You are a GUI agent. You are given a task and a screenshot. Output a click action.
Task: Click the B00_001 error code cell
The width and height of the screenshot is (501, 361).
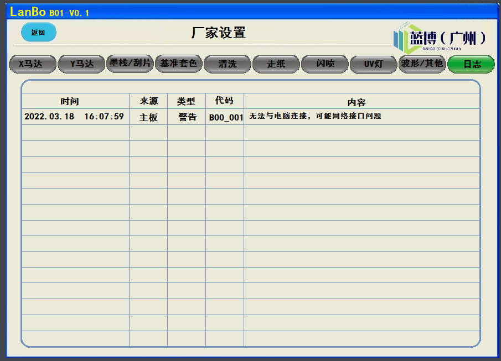tap(225, 118)
